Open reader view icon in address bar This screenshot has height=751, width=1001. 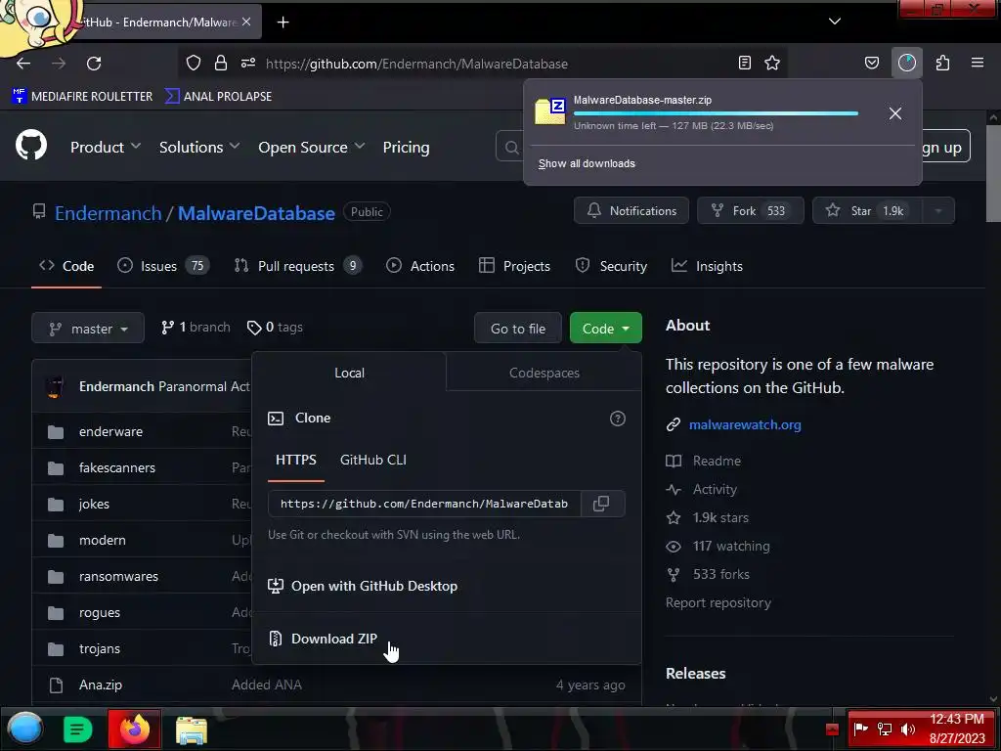coord(744,63)
